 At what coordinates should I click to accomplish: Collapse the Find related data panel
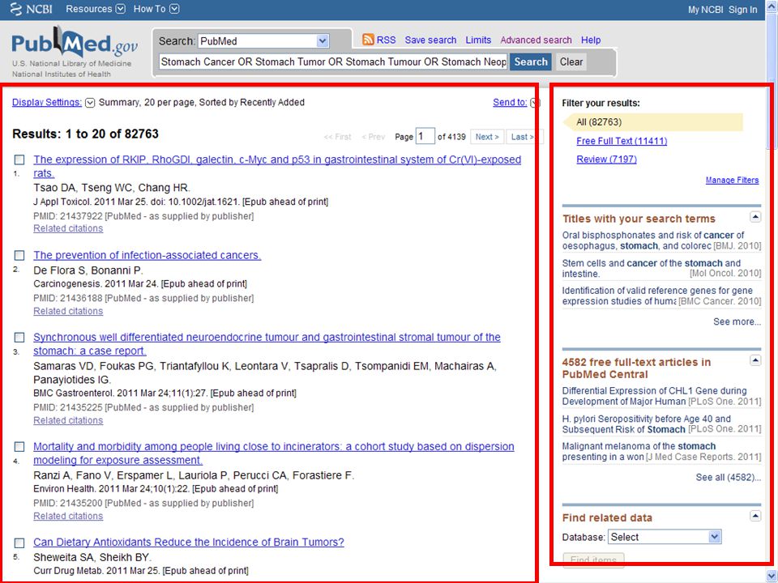click(755, 516)
